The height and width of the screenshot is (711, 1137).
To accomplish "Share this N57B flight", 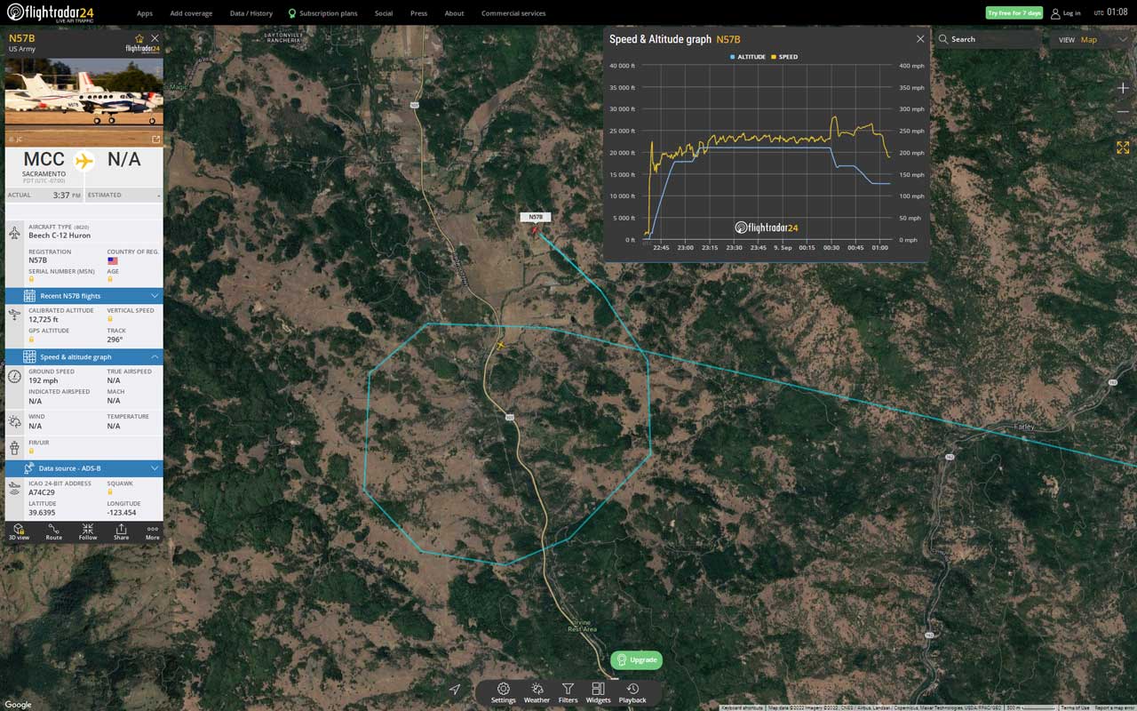I will click(121, 531).
